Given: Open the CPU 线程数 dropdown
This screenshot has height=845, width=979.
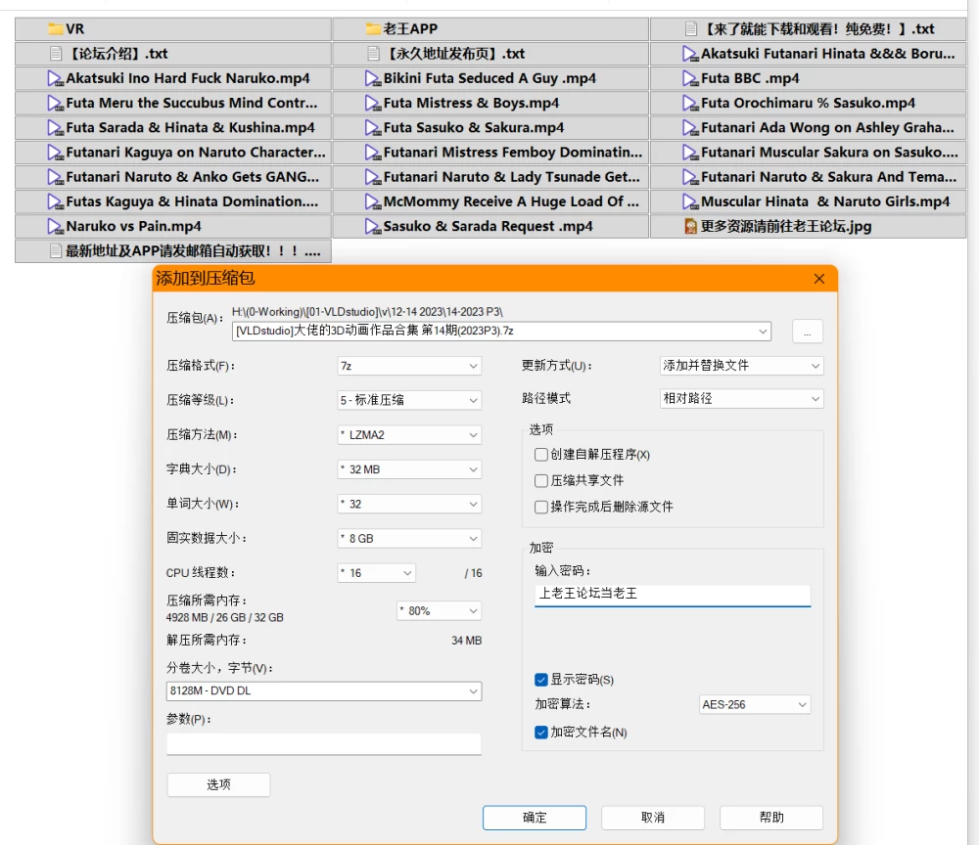Looking at the screenshot, I should [377, 573].
